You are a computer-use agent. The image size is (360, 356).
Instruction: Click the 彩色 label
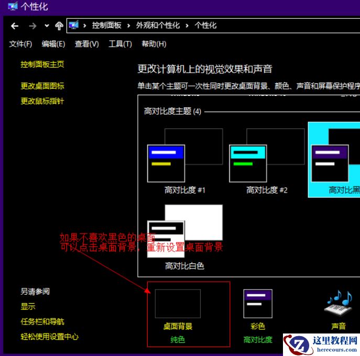pyautogui.click(x=258, y=326)
